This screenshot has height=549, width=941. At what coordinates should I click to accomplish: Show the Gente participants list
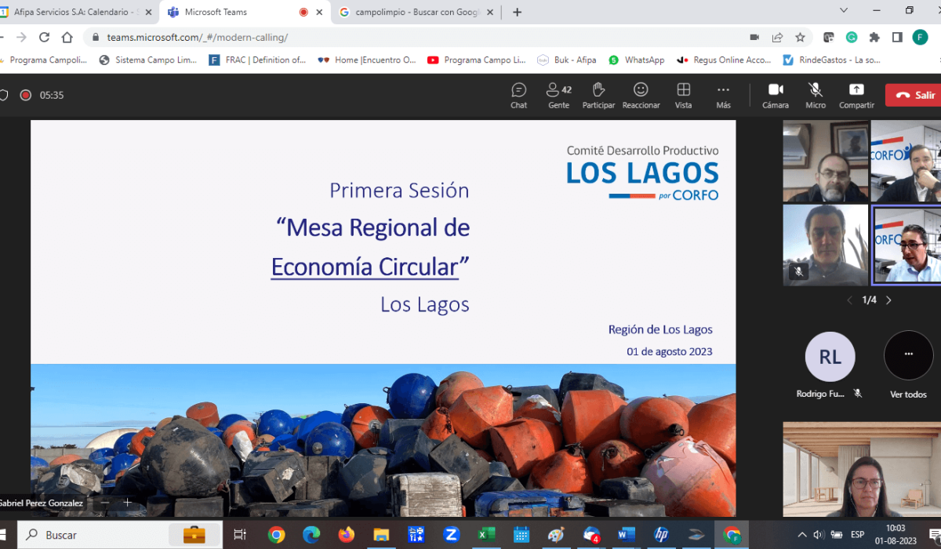(558, 95)
